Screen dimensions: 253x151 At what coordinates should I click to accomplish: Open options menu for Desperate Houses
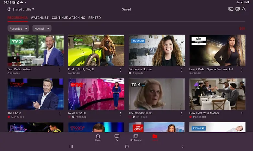point(181,70)
